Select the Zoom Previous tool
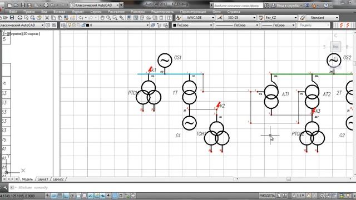This screenshot has height=200, width=356. [122, 18]
